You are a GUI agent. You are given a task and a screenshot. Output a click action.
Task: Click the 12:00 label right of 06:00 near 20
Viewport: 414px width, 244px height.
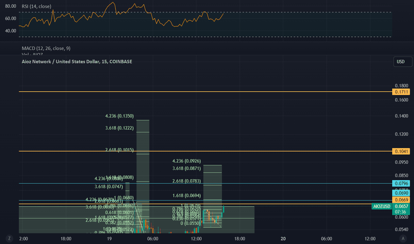[370, 239]
